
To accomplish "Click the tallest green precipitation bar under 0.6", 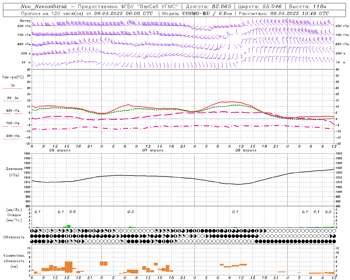I will tap(69, 226).
